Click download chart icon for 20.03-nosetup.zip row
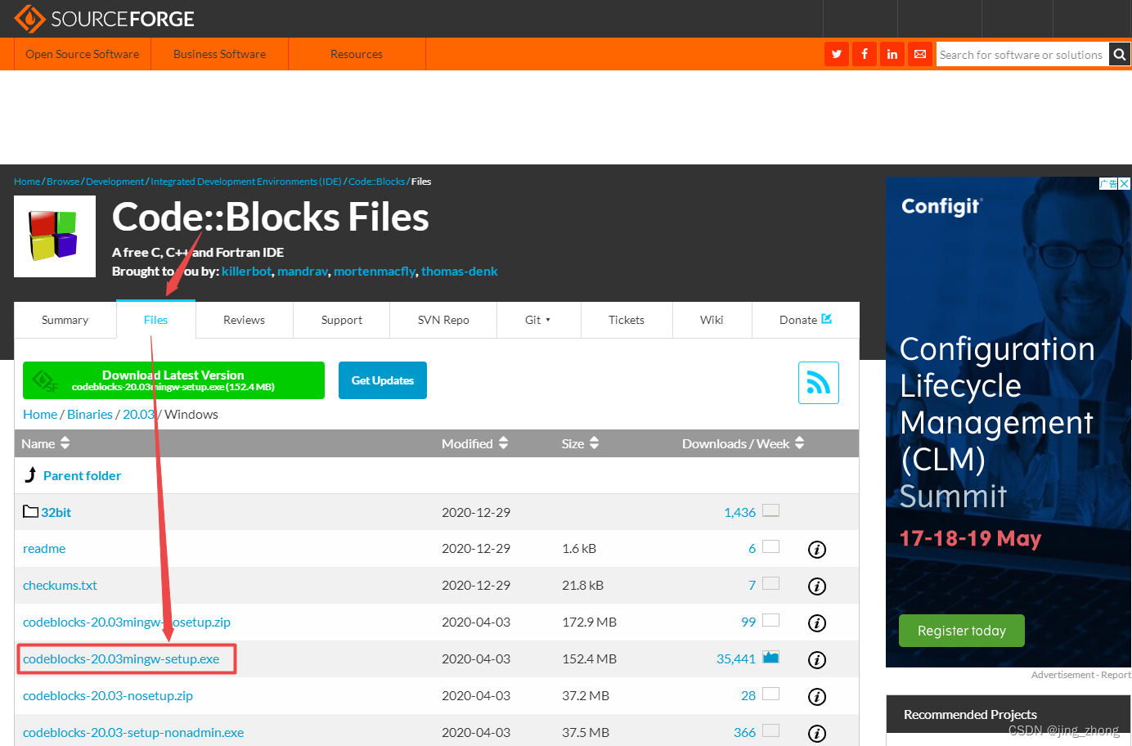Viewport: 1132px width, 746px height. click(x=770, y=694)
